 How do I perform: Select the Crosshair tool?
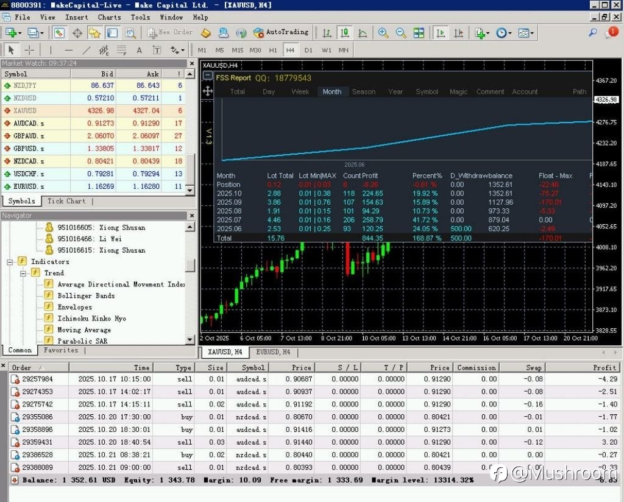pos(29,50)
